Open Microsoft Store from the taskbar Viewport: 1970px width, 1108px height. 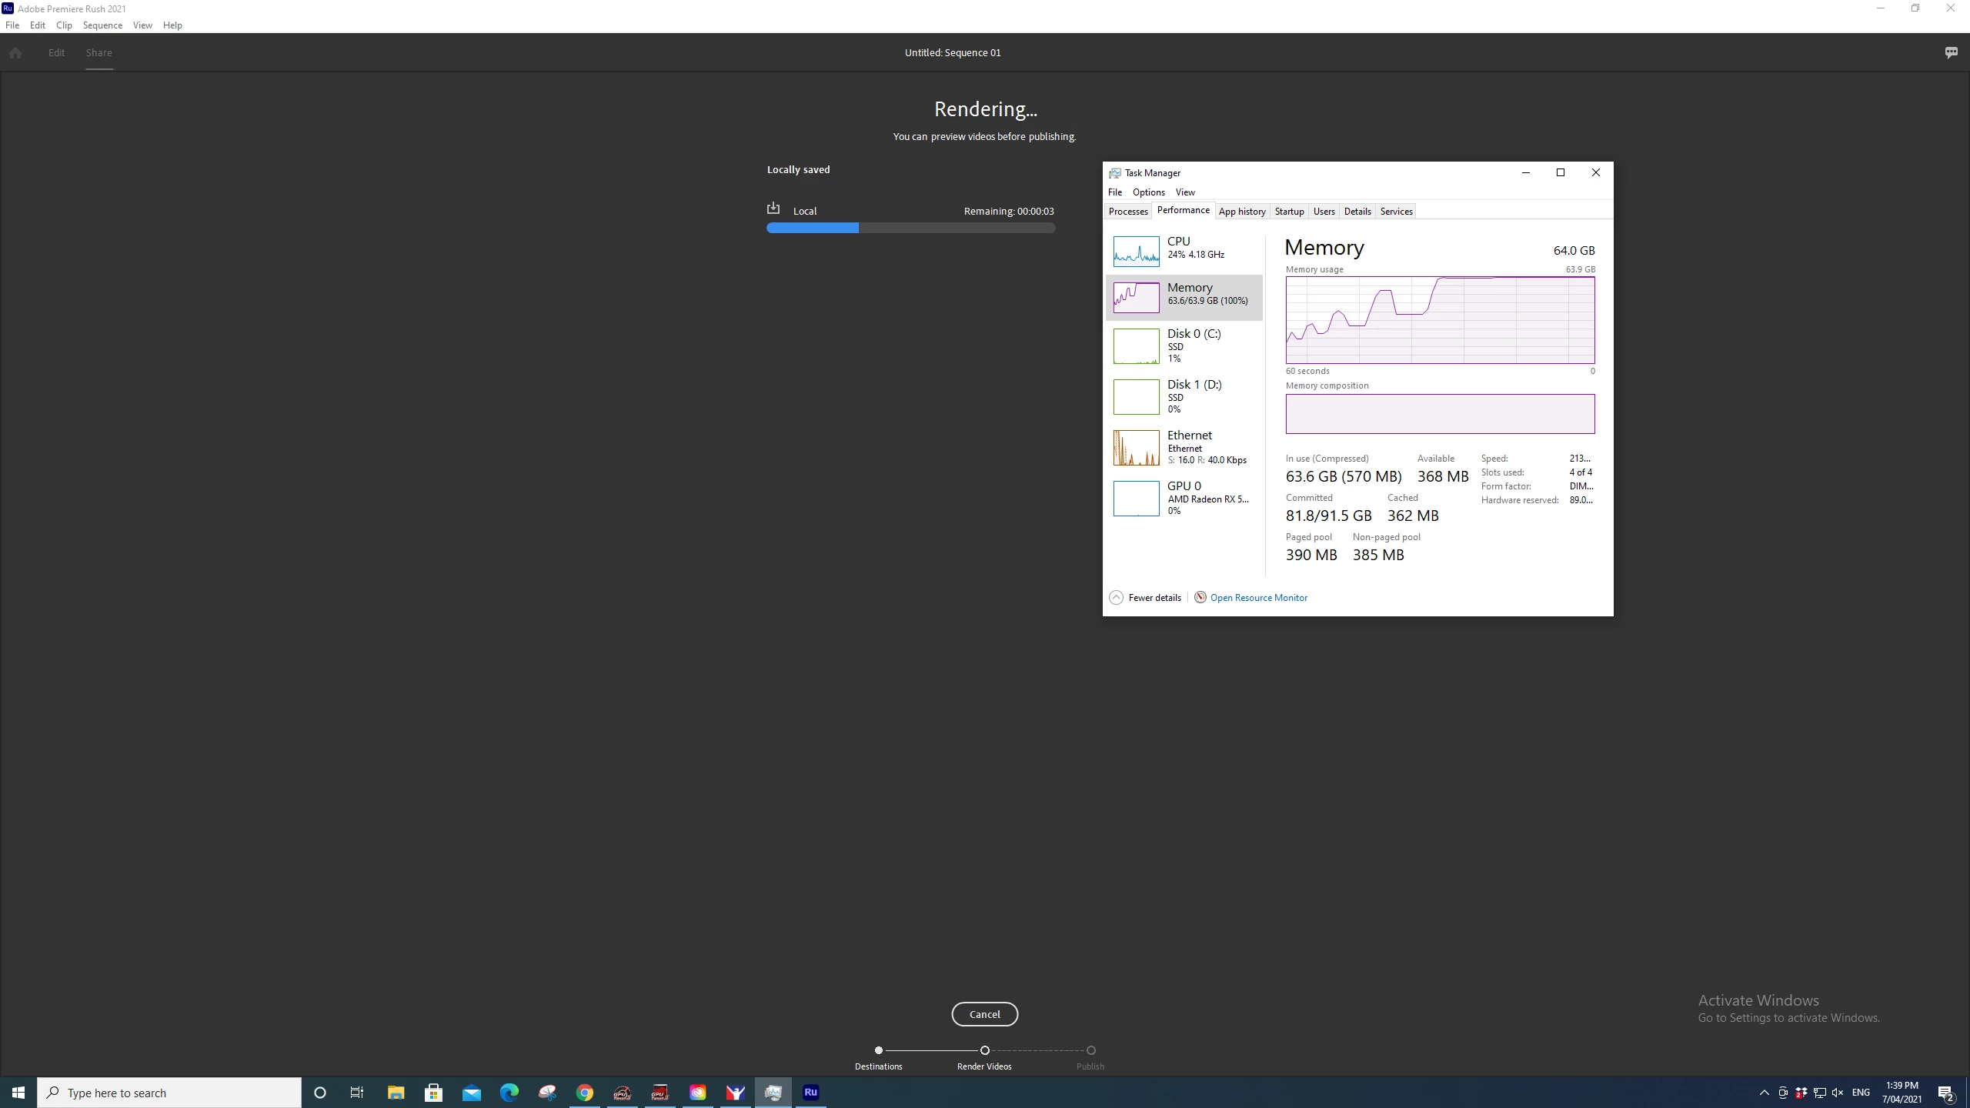(433, 1093)
